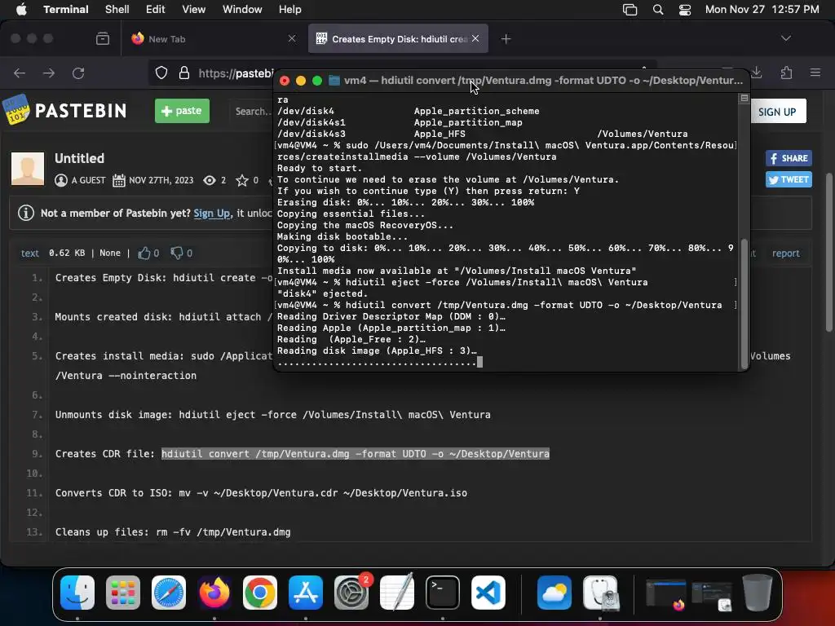Viewport: 835px width, 626px height.
Task: Click the tracking protection shield icon
Action: (x=161, y=73)
